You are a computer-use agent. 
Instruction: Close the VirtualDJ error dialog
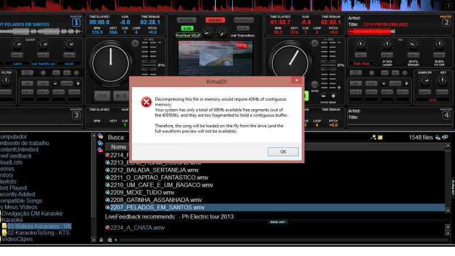tap(296, 80)
